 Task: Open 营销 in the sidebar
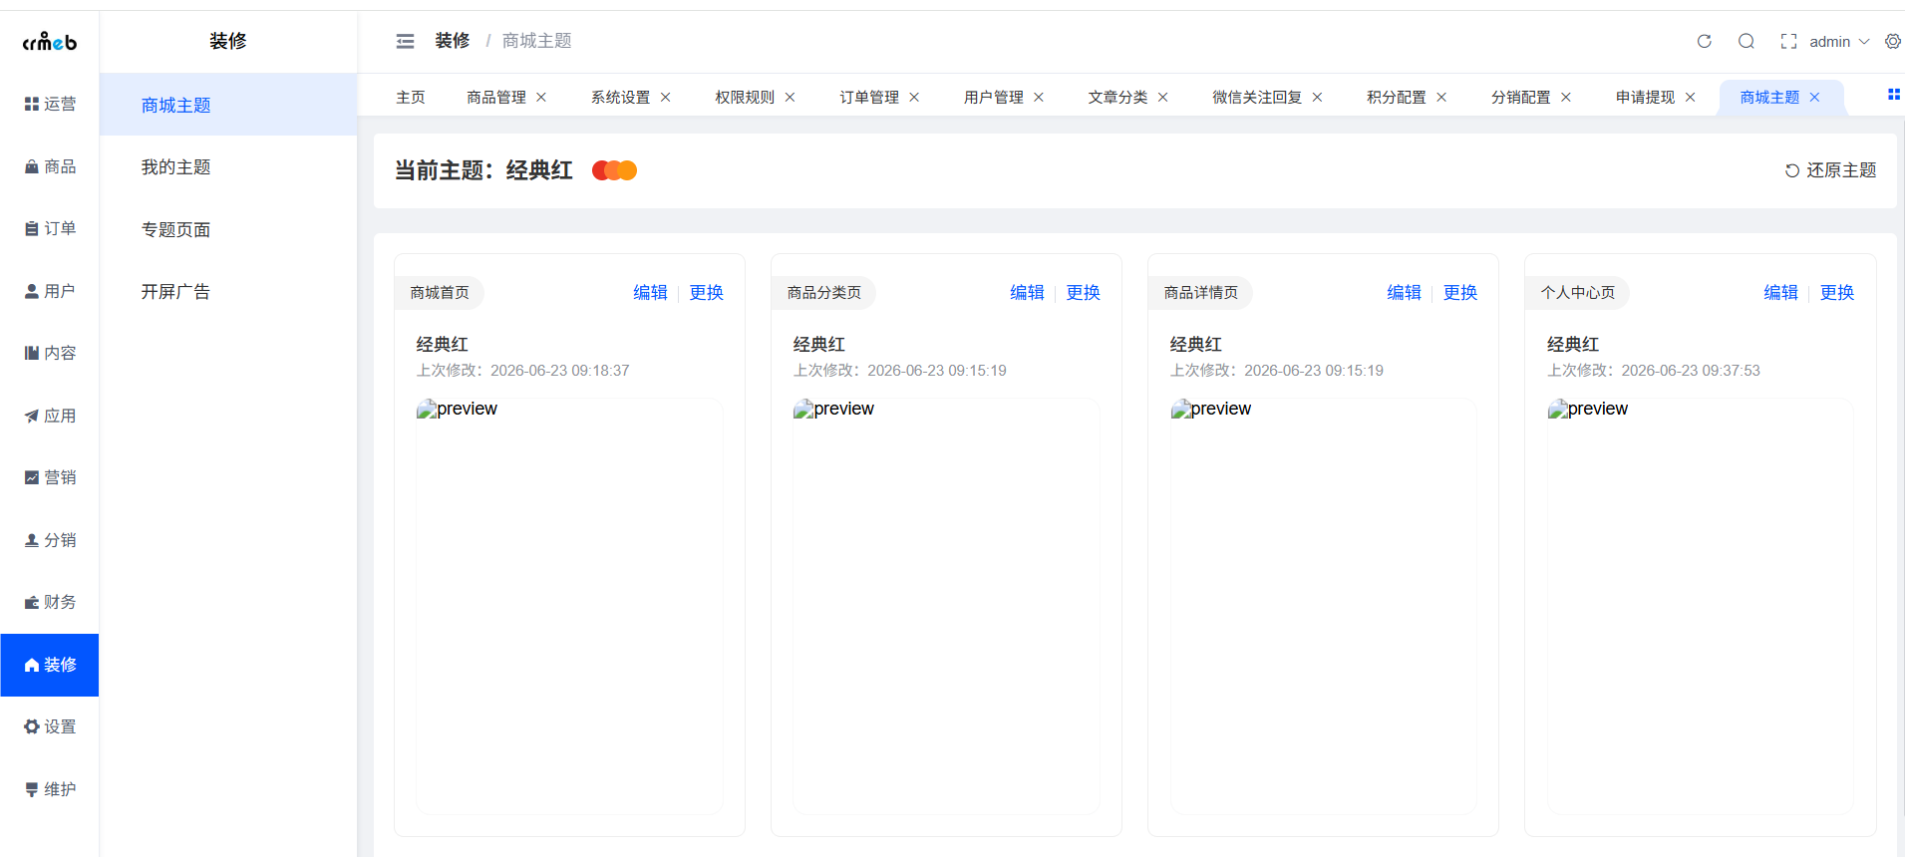50,477
